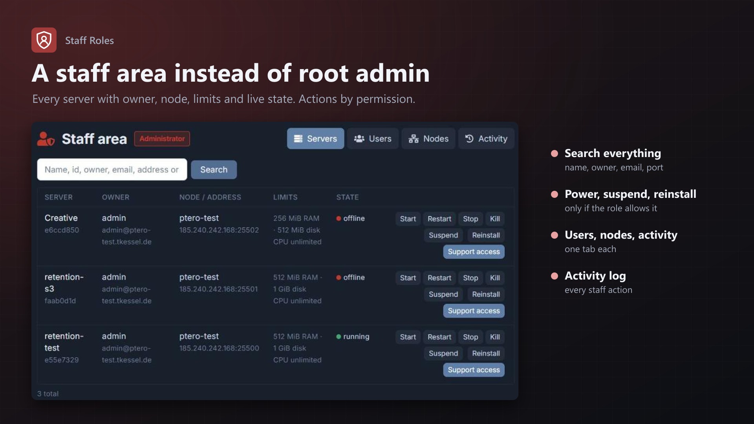Reinstall the retention-test server
The height and width of the screenshot is (424, 754).
(486, 353)
